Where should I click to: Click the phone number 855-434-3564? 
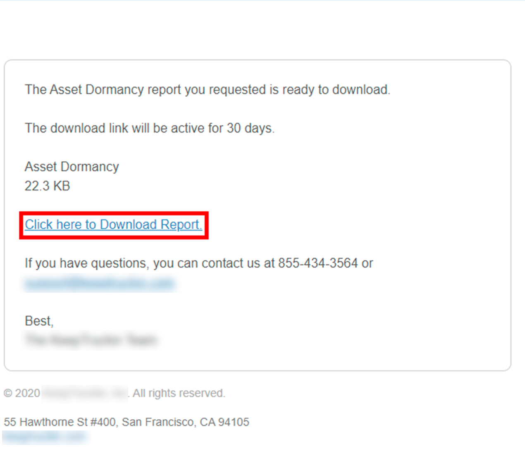[x=318, y=263]
